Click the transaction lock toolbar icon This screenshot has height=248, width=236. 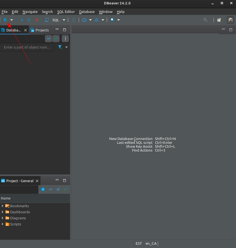[74, 20]
